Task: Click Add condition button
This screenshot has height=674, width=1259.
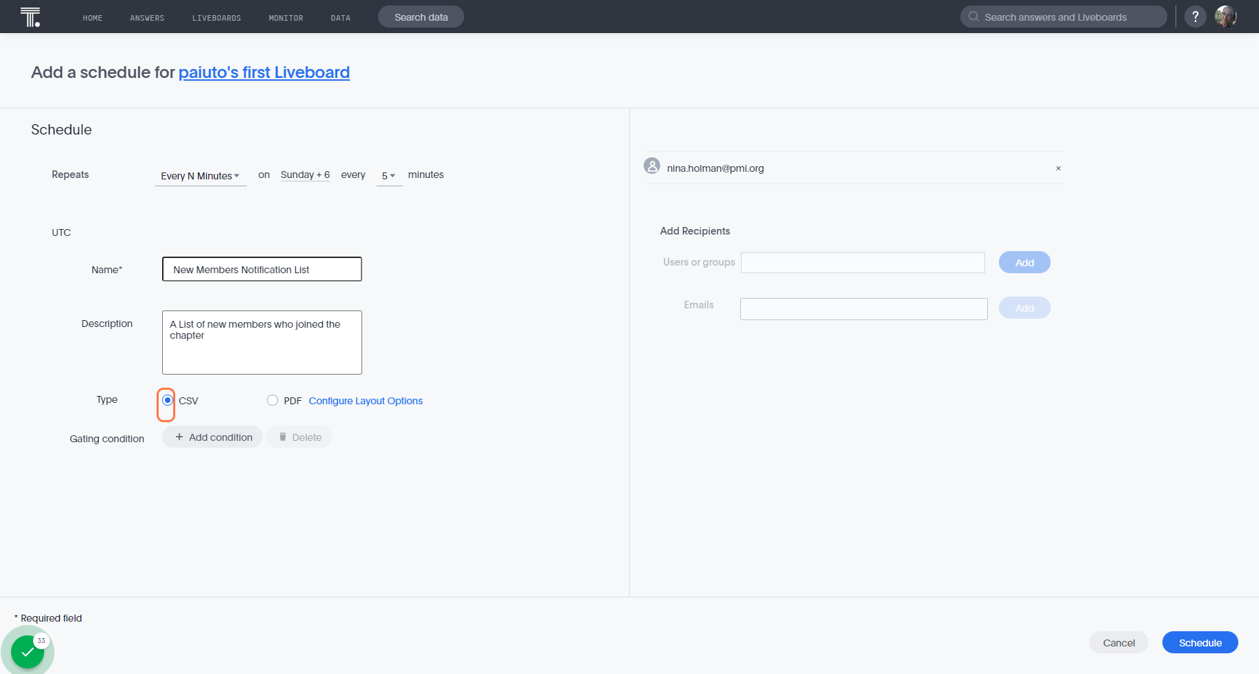Action: pos(212,437)
